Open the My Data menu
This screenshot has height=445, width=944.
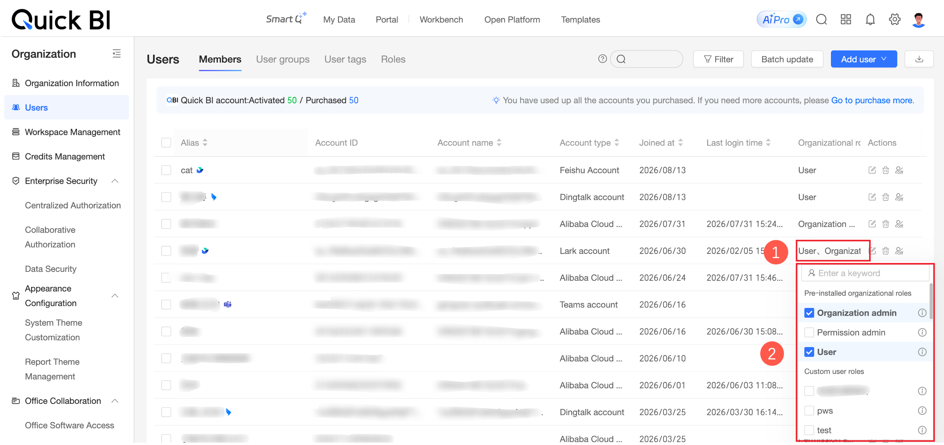tap(339, 19)
